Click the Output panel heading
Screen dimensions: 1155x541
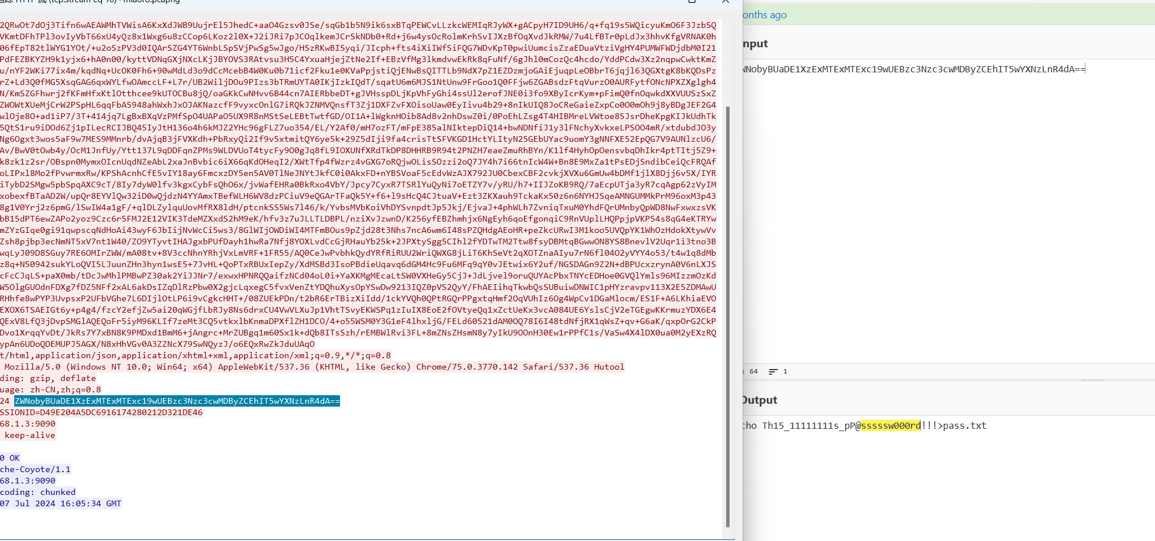click(x=760, y=400)
